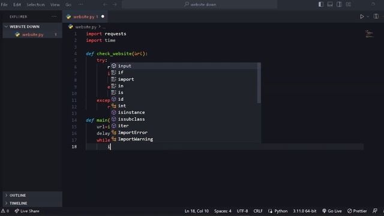Viewport: 384px width, 216px height.
Task: Click 'Ln 18, Col 10' cursor position
Action: click(x=196, y=211)
